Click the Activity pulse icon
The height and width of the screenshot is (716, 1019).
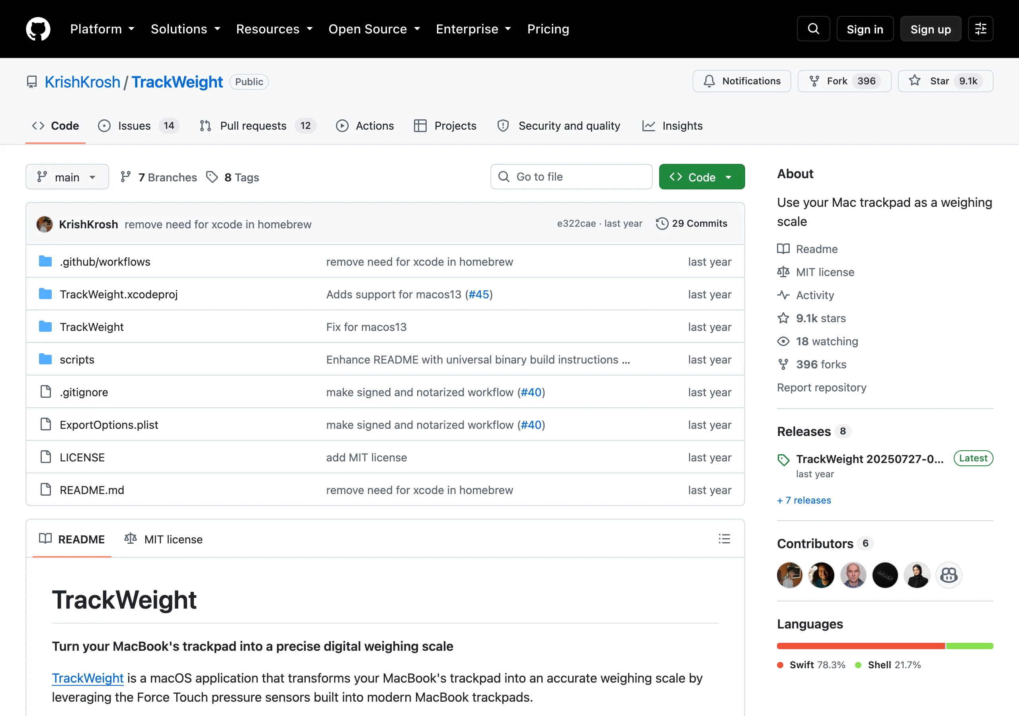pos(783,295)
